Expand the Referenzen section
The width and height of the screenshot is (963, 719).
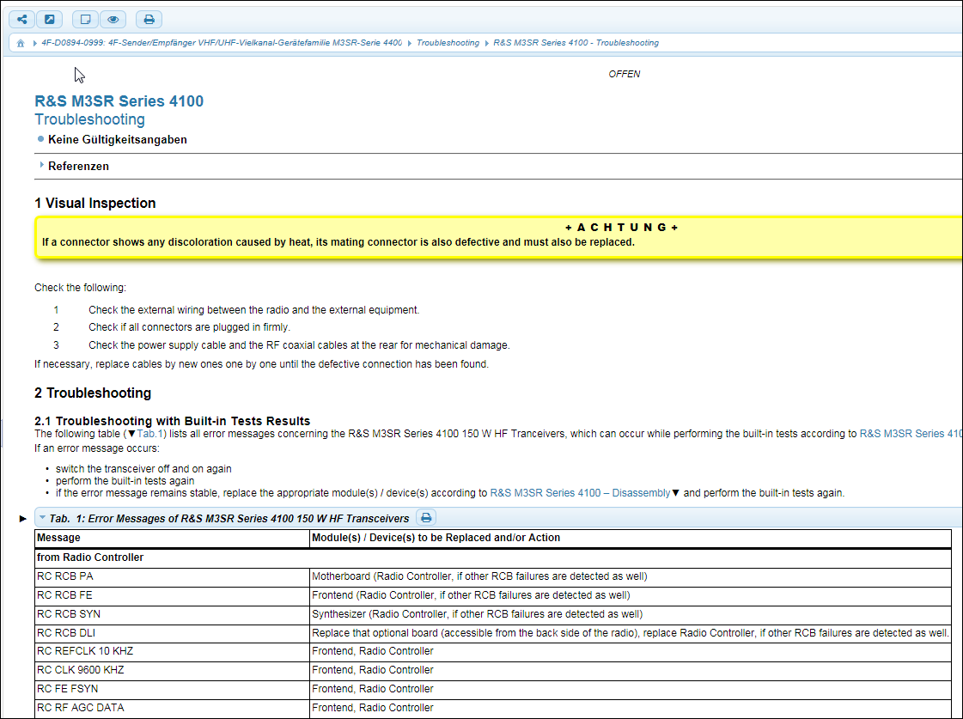(78, 167)
